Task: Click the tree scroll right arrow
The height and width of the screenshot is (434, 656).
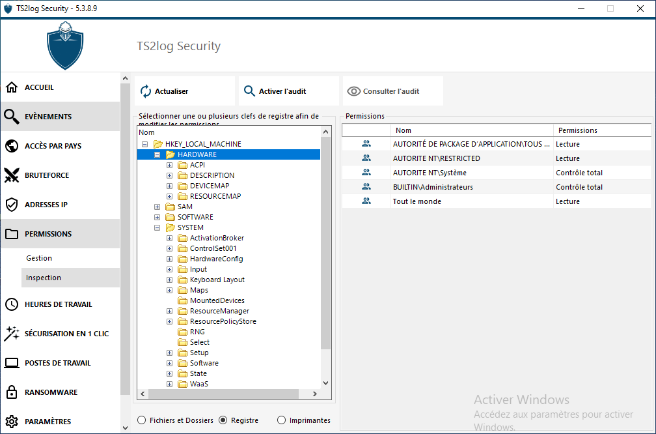Action: click(x=315, y=394)
